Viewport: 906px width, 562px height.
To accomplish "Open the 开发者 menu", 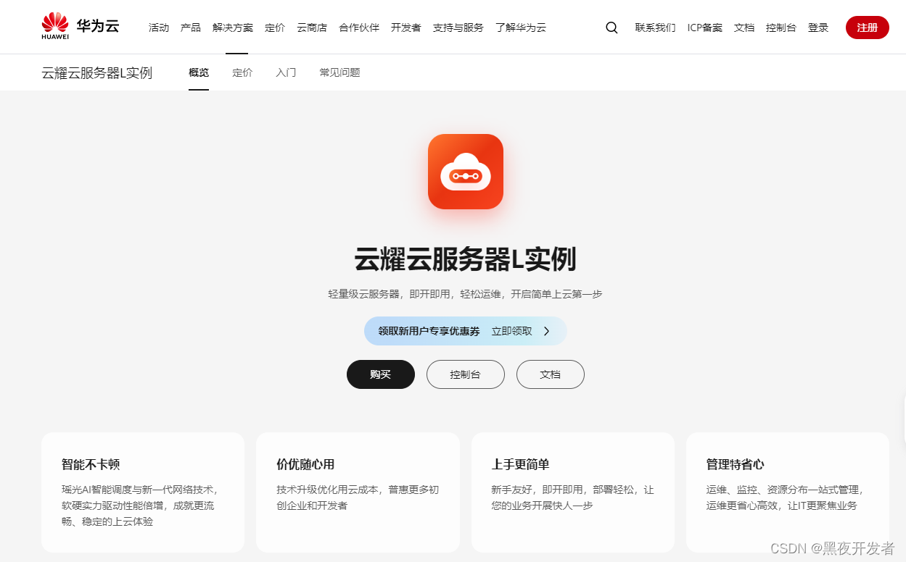I will tap(406, 28).
